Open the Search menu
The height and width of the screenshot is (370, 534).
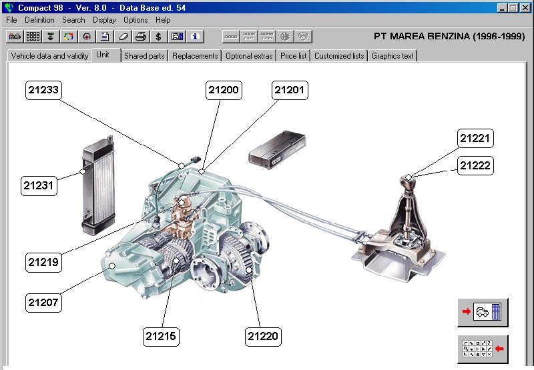point(73,20)
